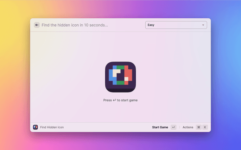Click the 'Press ↵ to start game' hint
This screenshot has height=150, width=241.
tap(120, 100)
